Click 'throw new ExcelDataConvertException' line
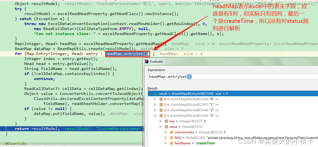Viewport: 318px width, 147px height. point(116,24)
